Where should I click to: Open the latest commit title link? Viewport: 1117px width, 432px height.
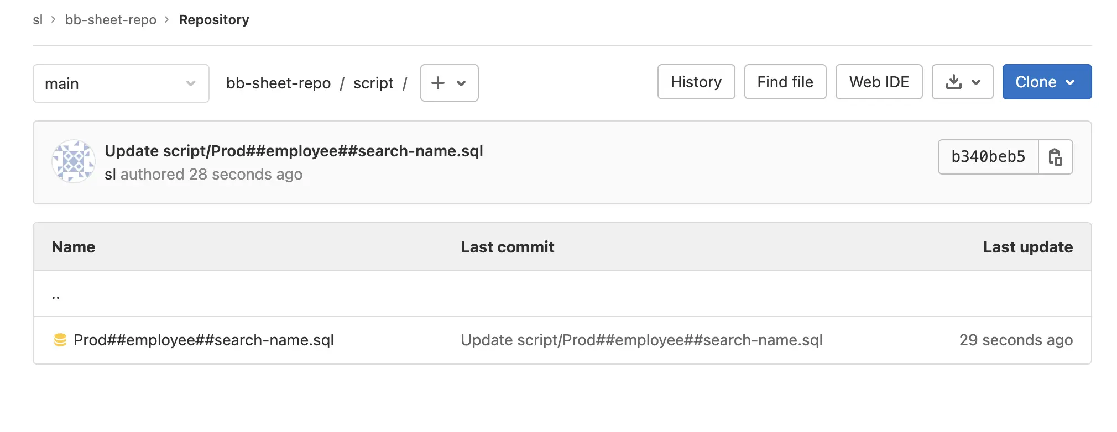click(294, 151)
